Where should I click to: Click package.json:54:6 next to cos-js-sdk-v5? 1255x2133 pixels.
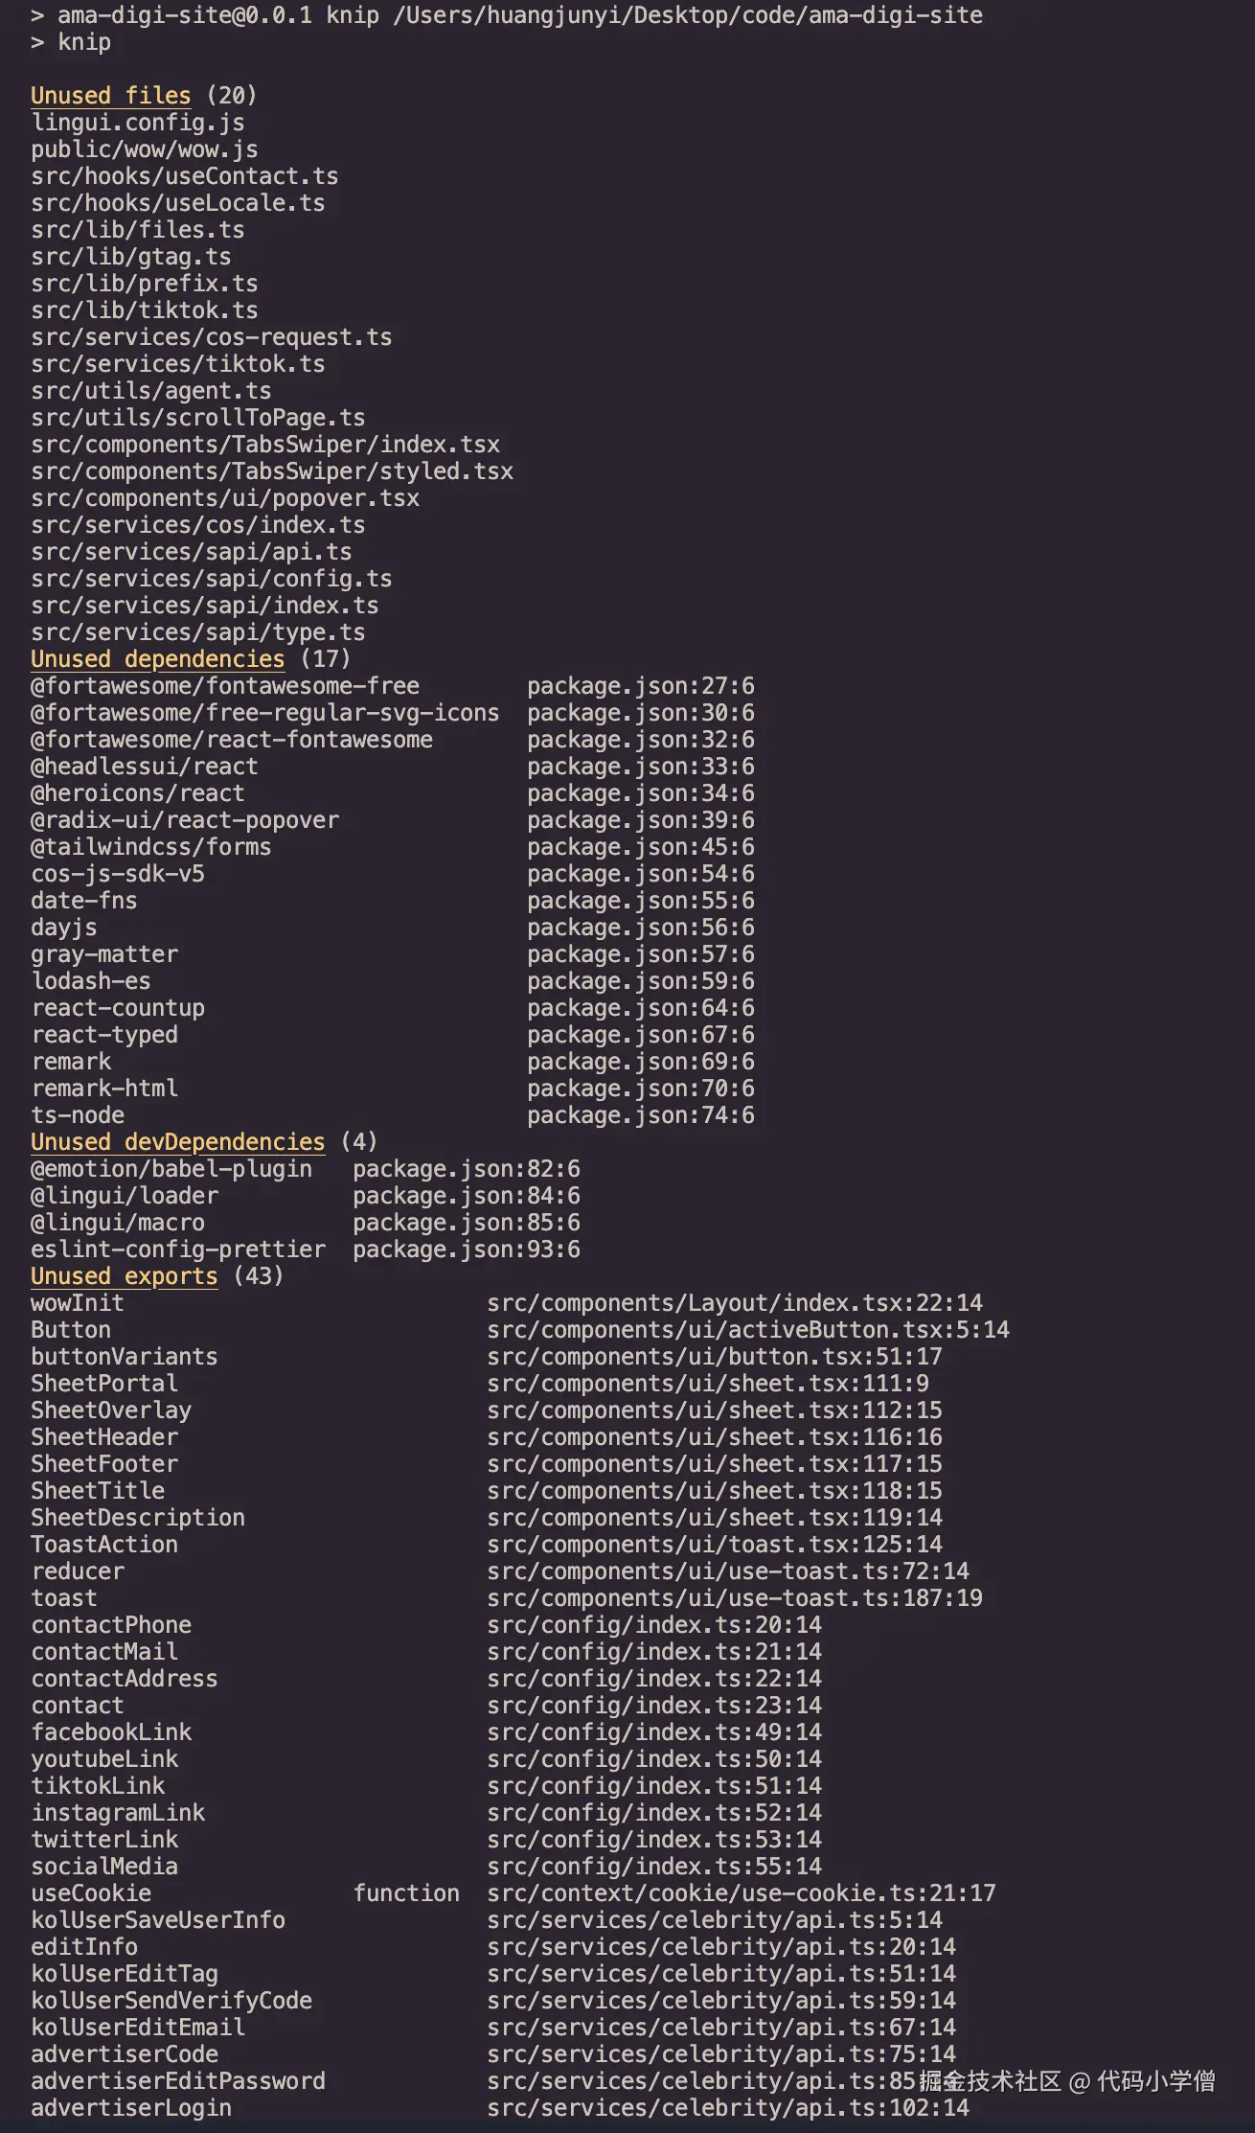[640, 874]
